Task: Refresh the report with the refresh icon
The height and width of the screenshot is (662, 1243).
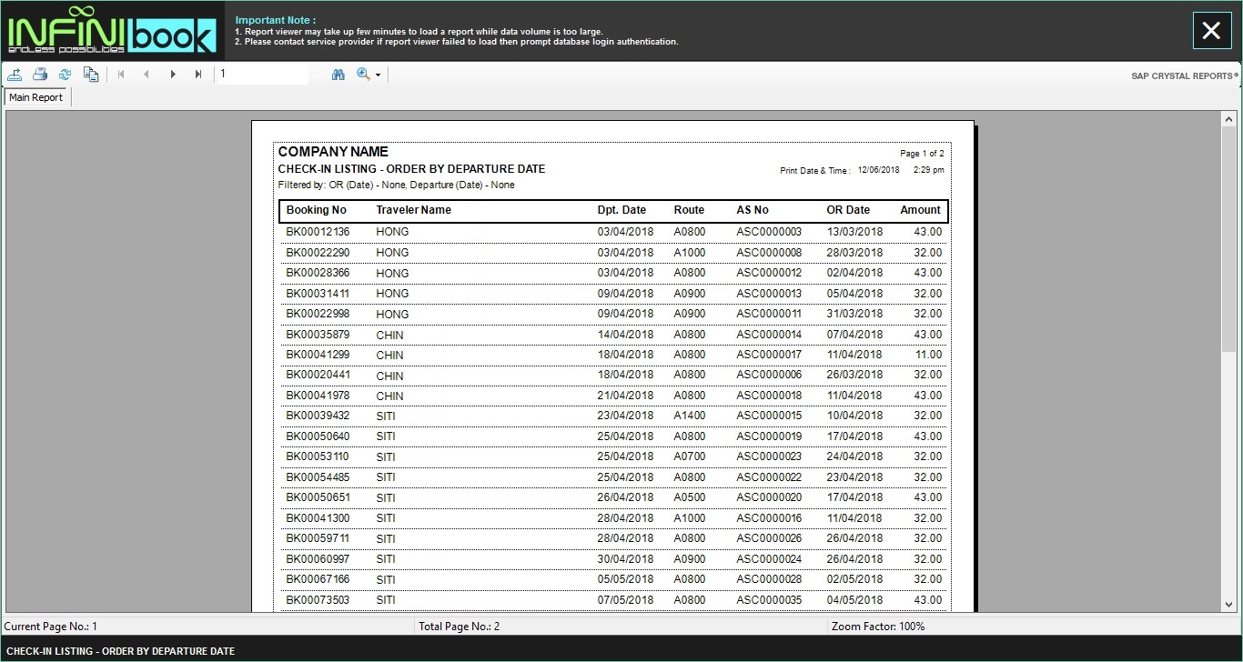Action: point(65,75)
